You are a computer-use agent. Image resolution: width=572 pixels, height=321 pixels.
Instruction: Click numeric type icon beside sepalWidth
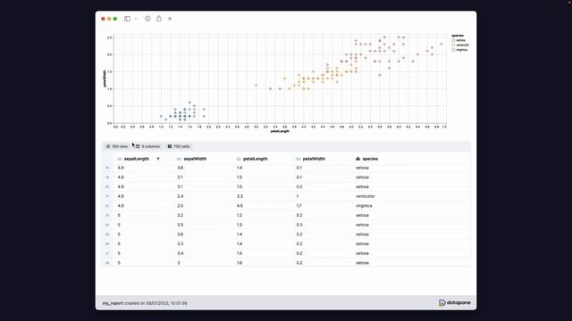click(179, 159)
